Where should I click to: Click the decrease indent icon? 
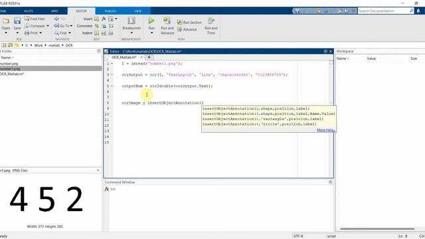click(x=111, y=33)
